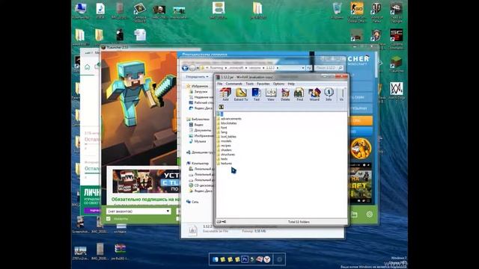This screenshot has height=269, width=479.
Task: Open TLauncher Minecraft block desktop icon
Action: [396, 64]
